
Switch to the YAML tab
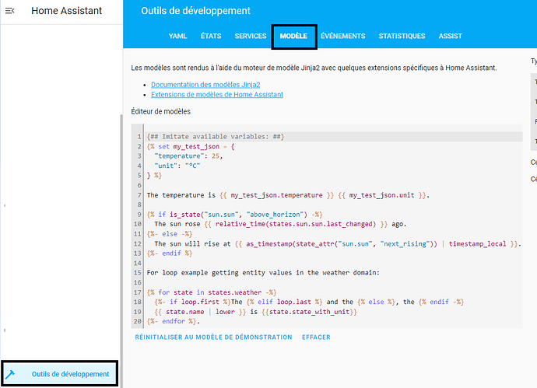(x=177, y=36)
